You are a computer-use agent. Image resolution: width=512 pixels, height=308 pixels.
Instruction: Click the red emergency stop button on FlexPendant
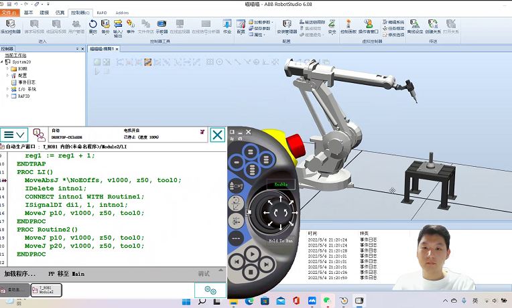tap(296, 146)
